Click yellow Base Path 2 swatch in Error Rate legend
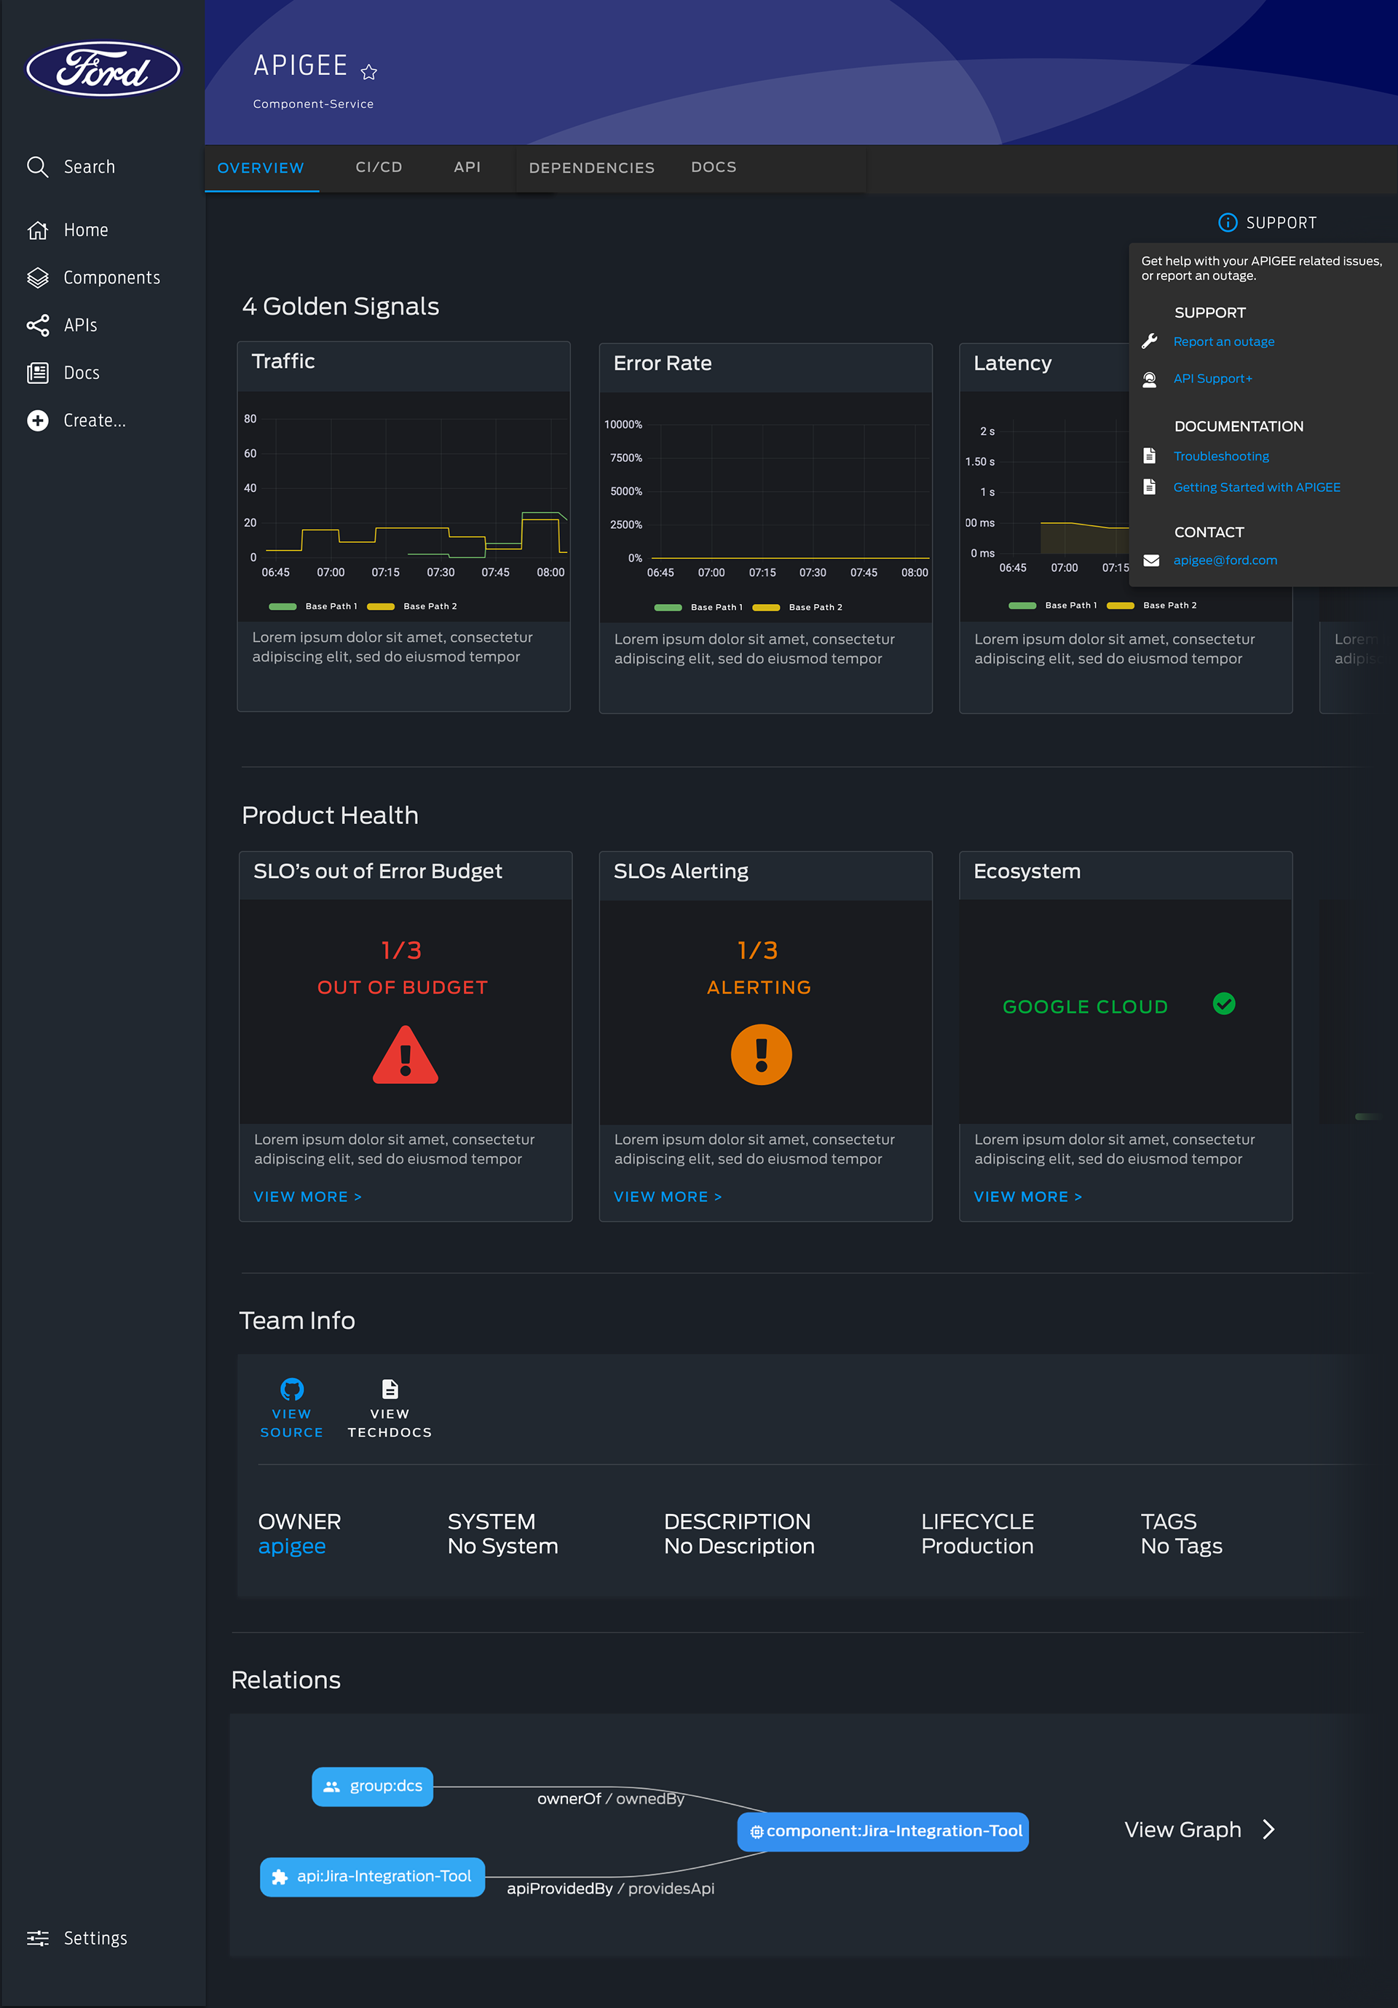Image resolution: width=1398 pixels, height=2008 pixels. pyautogui.click(x=765, y=607)
